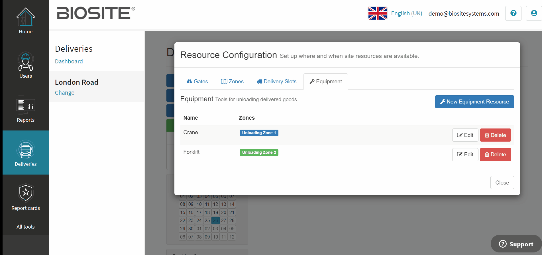Change language via English (UK) link
The height and width of the screenshot is (255, 542).
pyautogui.click(x=406, y=13)
